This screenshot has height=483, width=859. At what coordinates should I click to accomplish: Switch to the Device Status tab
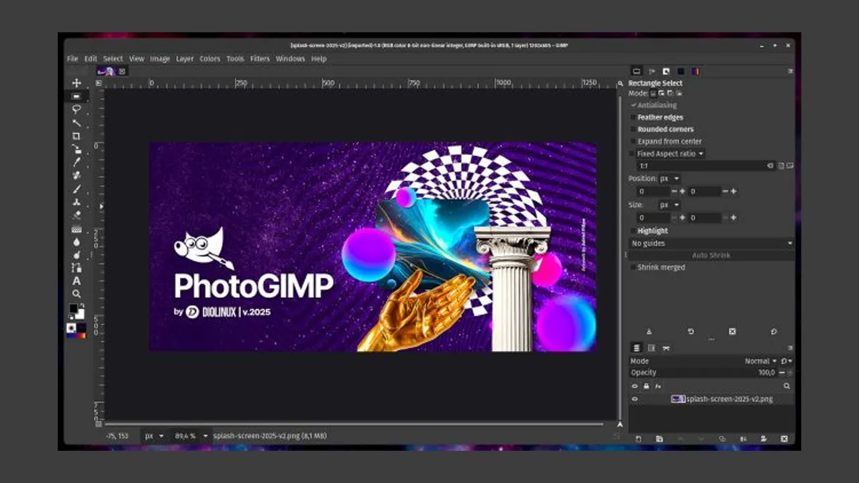coord(651,71)
